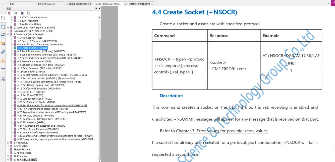Image resolution: width=335 pixels, height=162 pixels.
Task: Expand bookmarks panel double-arrow button
Action: coord(96,8)
